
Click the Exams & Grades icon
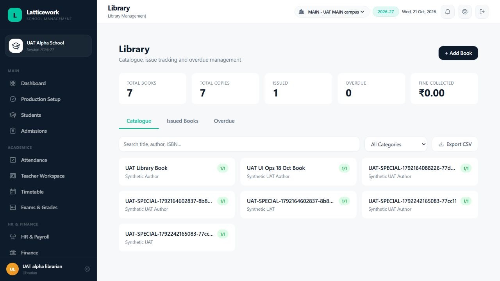(x=13, y=207)
